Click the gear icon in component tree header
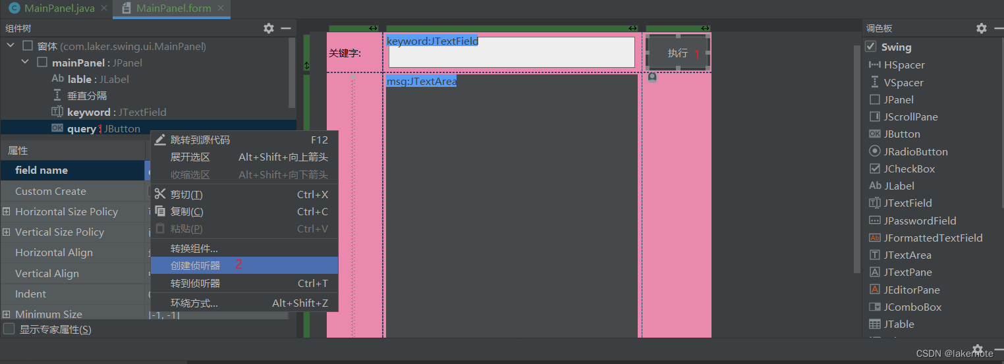The width and height of the screenshot is (1004, 364). [268, 28]
